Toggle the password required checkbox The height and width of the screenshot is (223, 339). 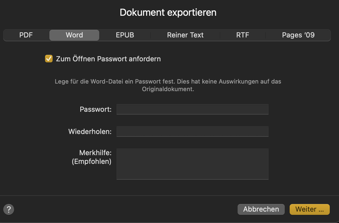coord(49,59)
